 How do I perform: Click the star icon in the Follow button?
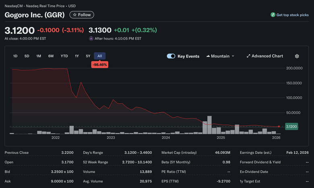click(75, 15)
